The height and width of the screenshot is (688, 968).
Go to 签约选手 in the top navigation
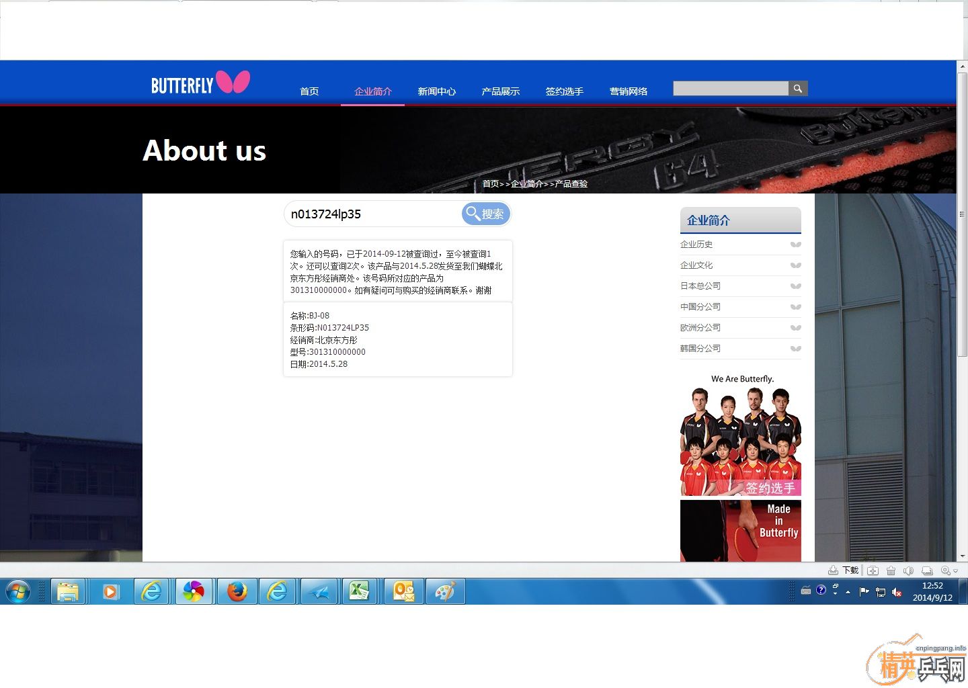tap(564, 91)
